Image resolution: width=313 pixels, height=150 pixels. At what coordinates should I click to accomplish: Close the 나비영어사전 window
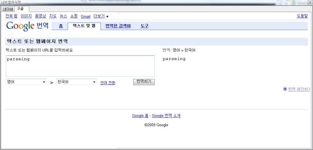[311, 2]
